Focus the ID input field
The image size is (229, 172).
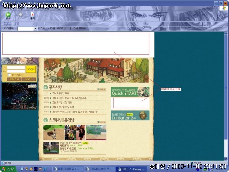click(x=16, y=67)
